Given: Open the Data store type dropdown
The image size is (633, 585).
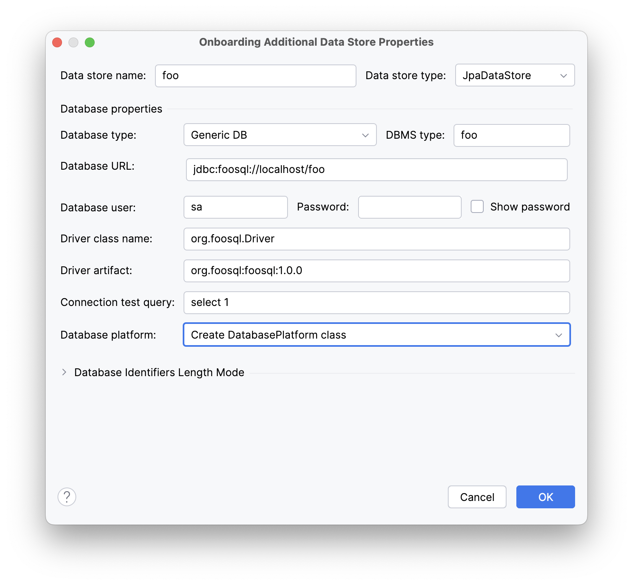Looking at the screenshot, I should pyautogui.click(x=514, y=75).
